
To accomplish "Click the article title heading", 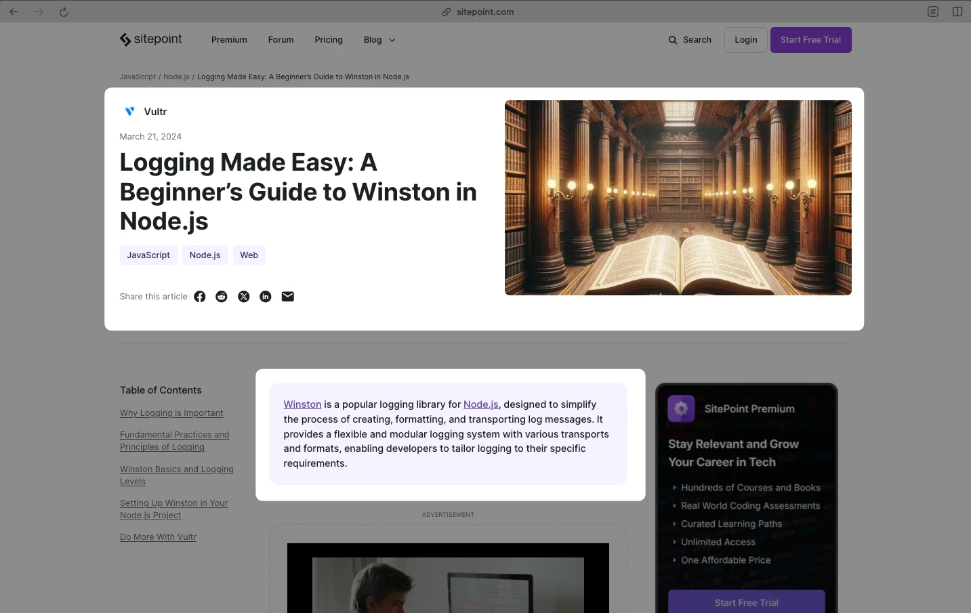I will tap(298, 192).
